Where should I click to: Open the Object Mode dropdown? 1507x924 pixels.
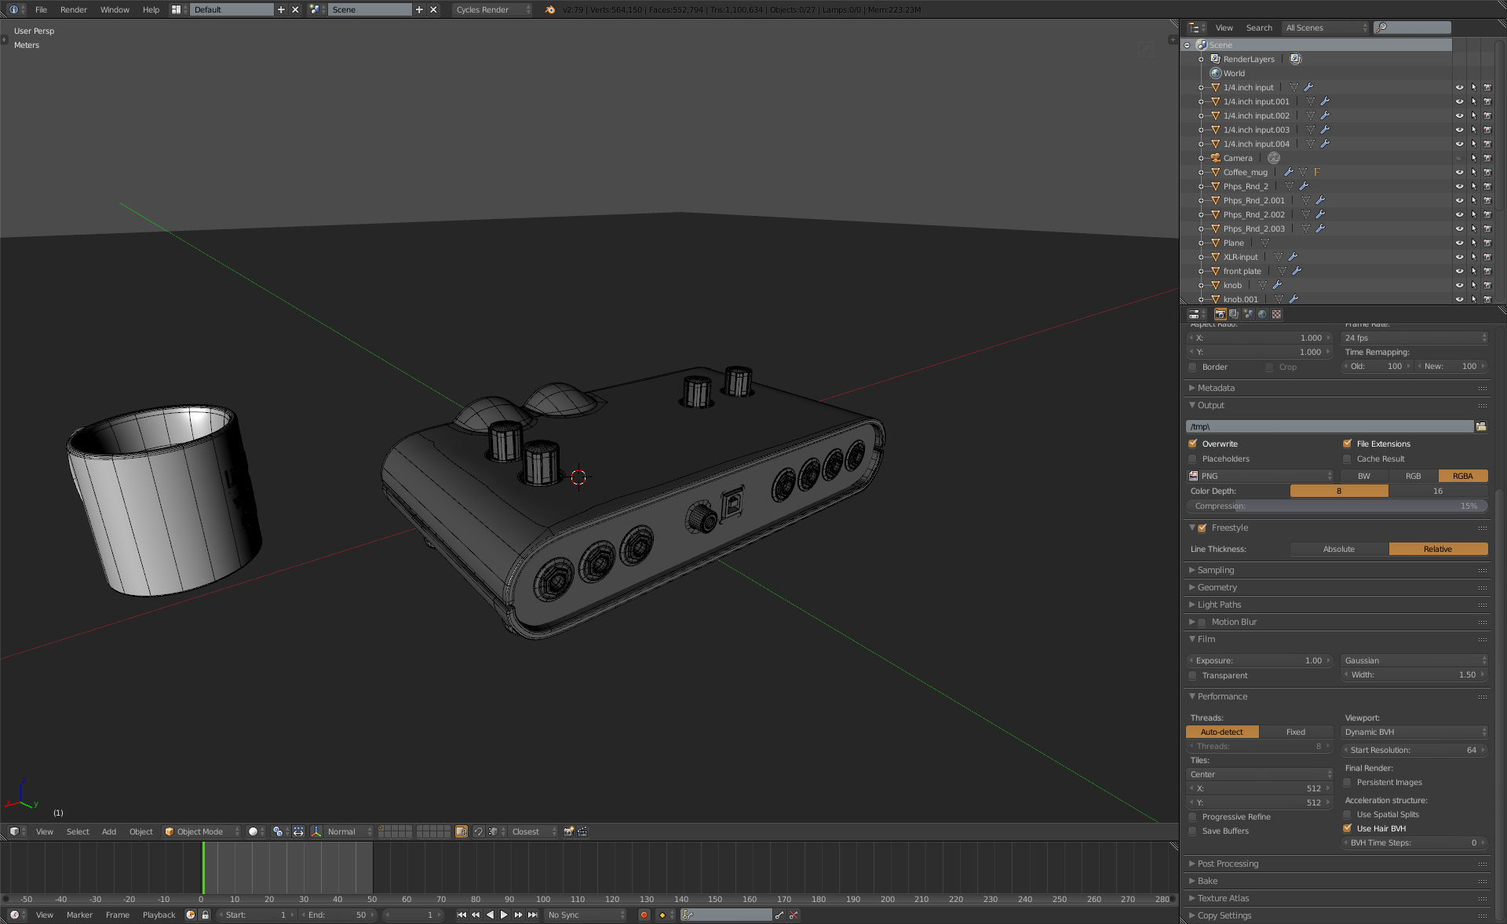pyautogui.click(x=201, y=831)
